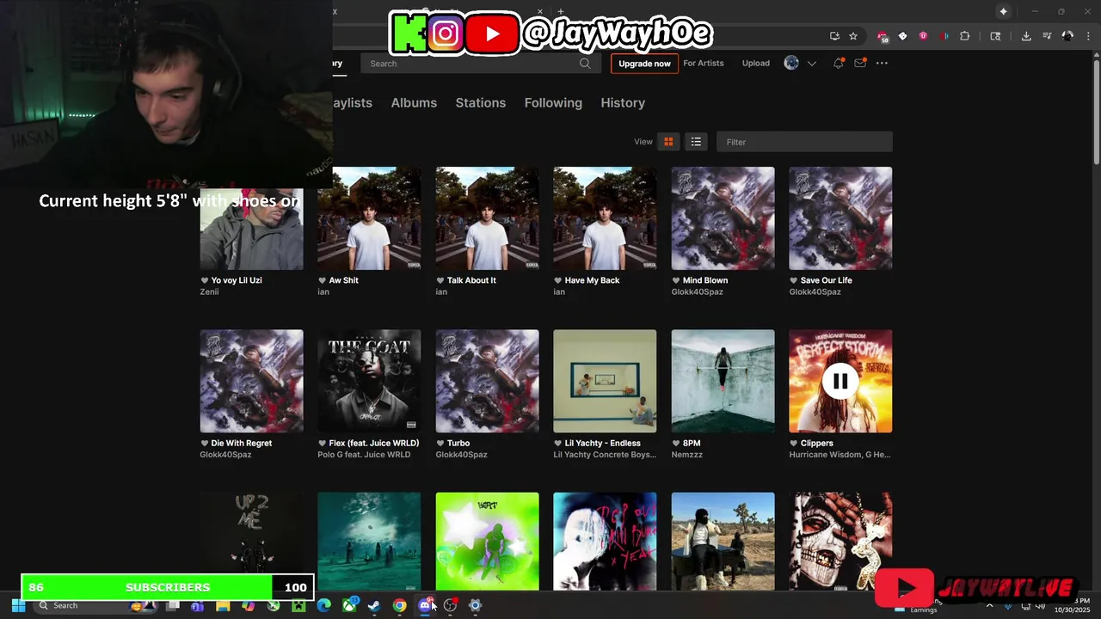This screenshot has height=619, width=1101.
Task: Open the Zenii artist link
Action: point(209,291)
